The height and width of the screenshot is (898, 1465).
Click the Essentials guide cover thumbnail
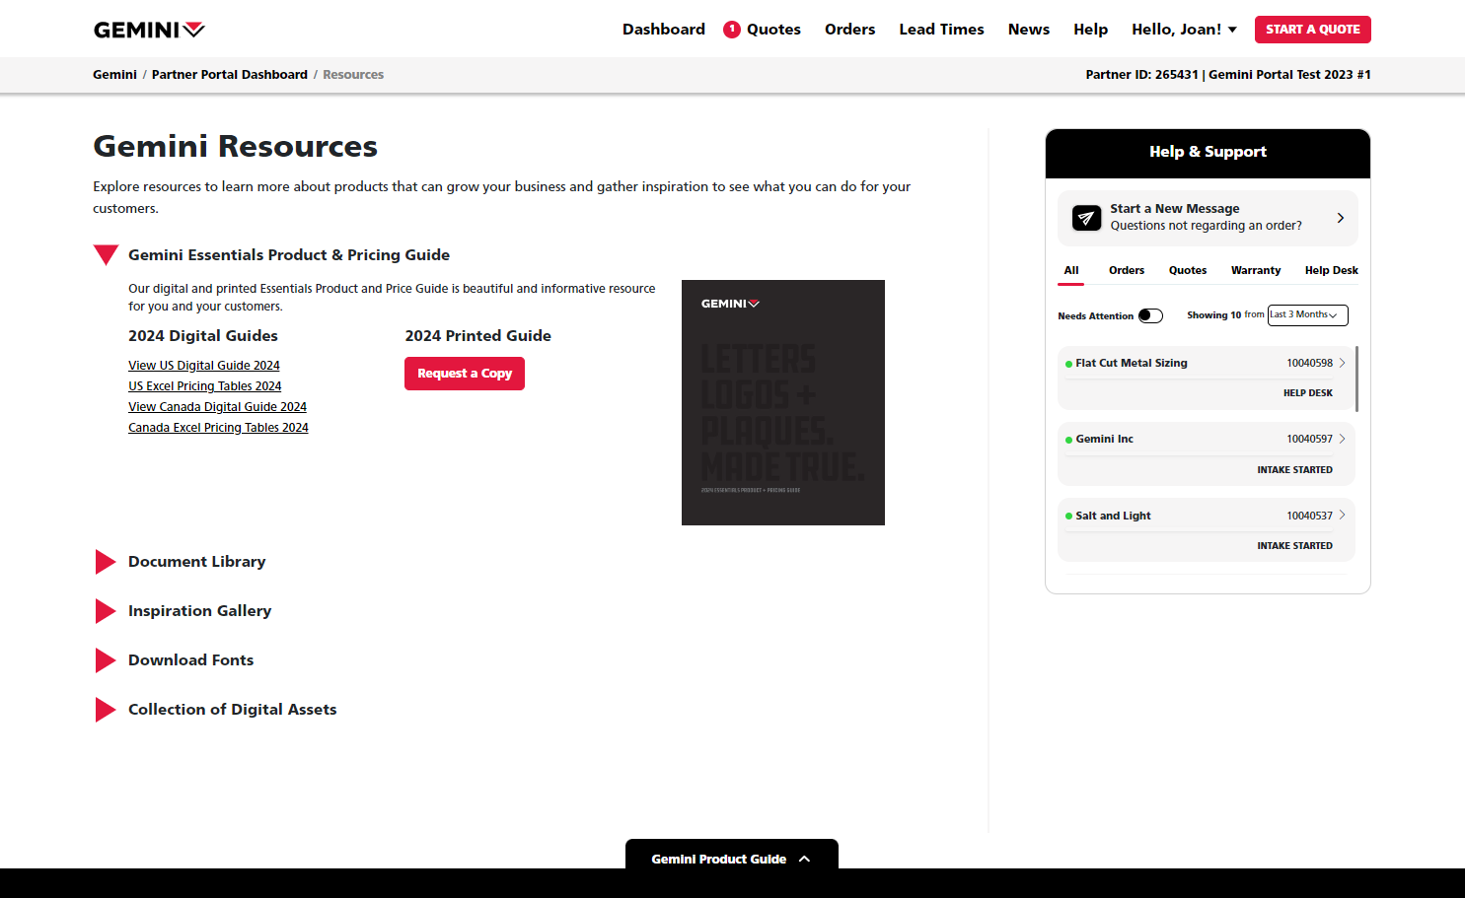782,402
